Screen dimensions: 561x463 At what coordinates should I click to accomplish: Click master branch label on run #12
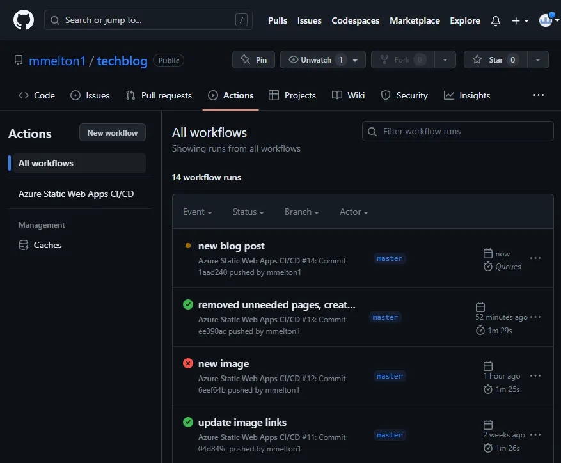click(390, 376)
